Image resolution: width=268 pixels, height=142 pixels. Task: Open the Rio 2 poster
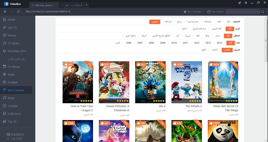[150, 82]
